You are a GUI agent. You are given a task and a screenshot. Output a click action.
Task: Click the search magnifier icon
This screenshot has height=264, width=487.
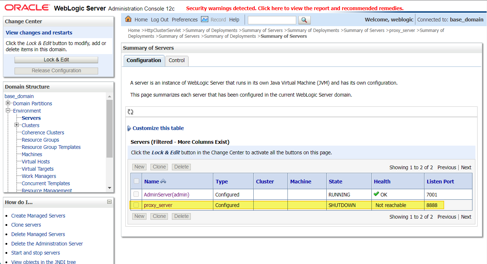click(x=305, y=20)
